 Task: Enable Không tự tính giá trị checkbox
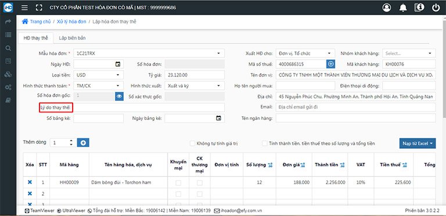tap(193, 144)
